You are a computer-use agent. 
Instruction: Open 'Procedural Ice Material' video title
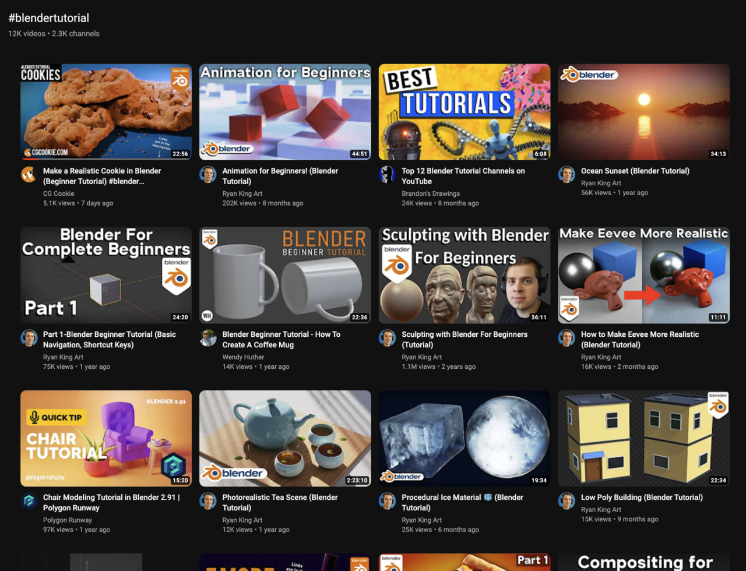(463, 502)
